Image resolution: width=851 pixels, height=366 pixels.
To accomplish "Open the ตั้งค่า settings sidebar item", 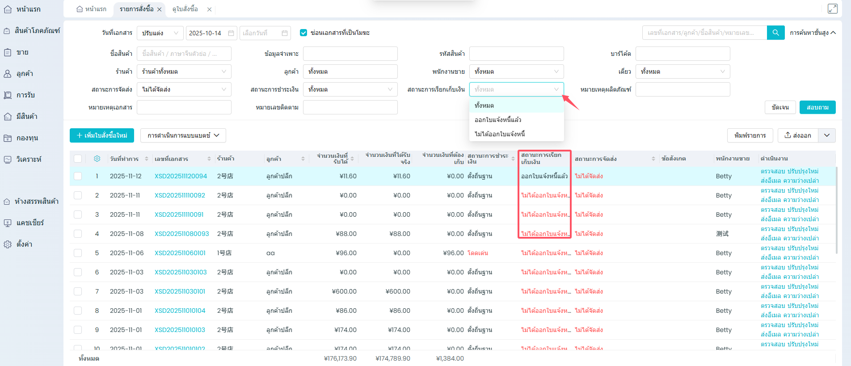I will point(24,244).
